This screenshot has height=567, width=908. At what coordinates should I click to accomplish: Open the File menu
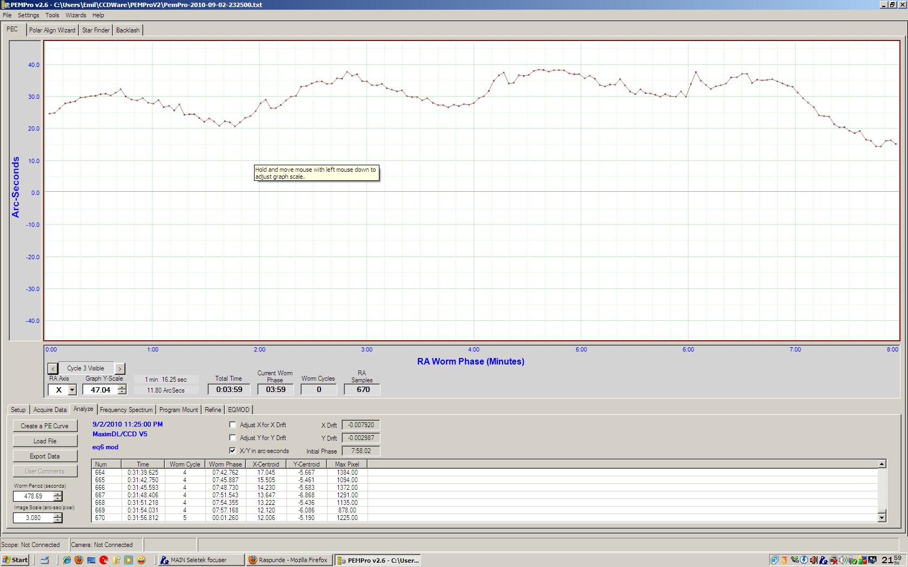(x=7, y=15)
